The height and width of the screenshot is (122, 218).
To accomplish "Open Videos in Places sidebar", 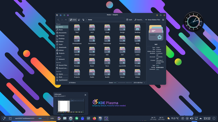I will click(62, 41).
